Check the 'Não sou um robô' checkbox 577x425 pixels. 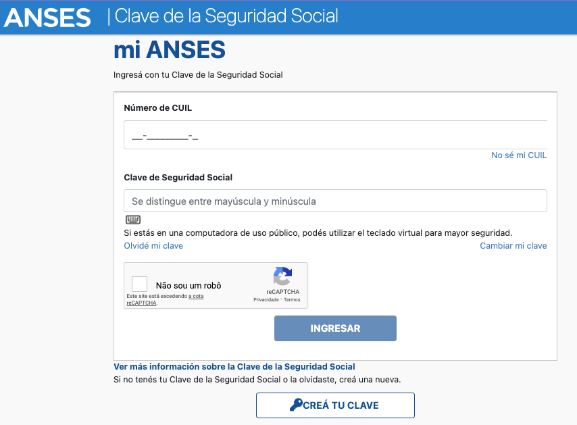coord(139,284)
